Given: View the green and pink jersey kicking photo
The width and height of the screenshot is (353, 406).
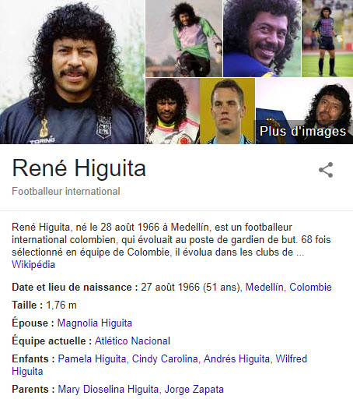Looking at the screenshot, I should pyautogui.click(x=183, y=38).
